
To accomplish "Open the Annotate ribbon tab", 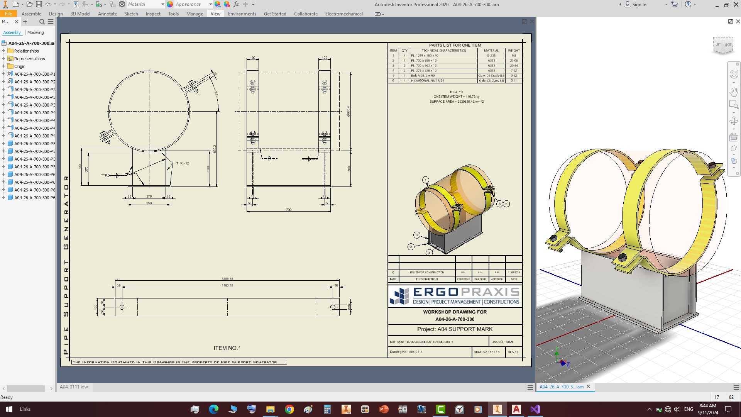I will pyautogui.click(x=107, y=14).
